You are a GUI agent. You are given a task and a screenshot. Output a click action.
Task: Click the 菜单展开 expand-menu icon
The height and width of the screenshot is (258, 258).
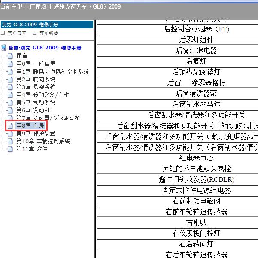3,33
